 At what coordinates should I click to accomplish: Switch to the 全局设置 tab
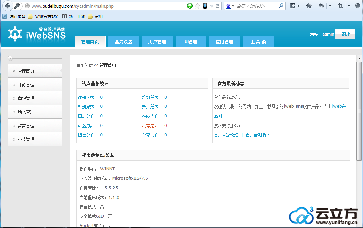[x=124, y=42]
